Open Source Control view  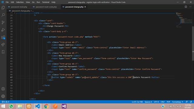click(3, 22)
